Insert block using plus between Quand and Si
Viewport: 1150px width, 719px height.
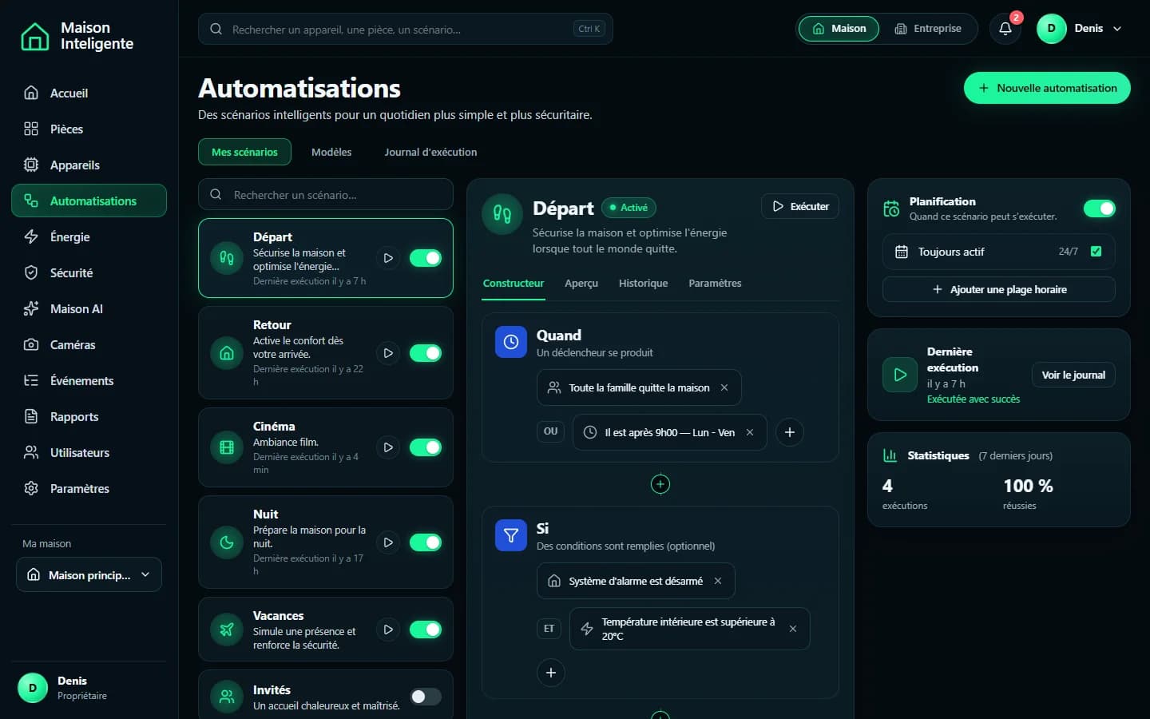tap(660, 484)
